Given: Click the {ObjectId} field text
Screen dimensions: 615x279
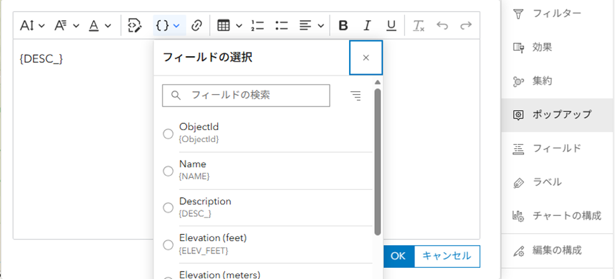Looking at the screenshot, I should (x=199, y=139).
